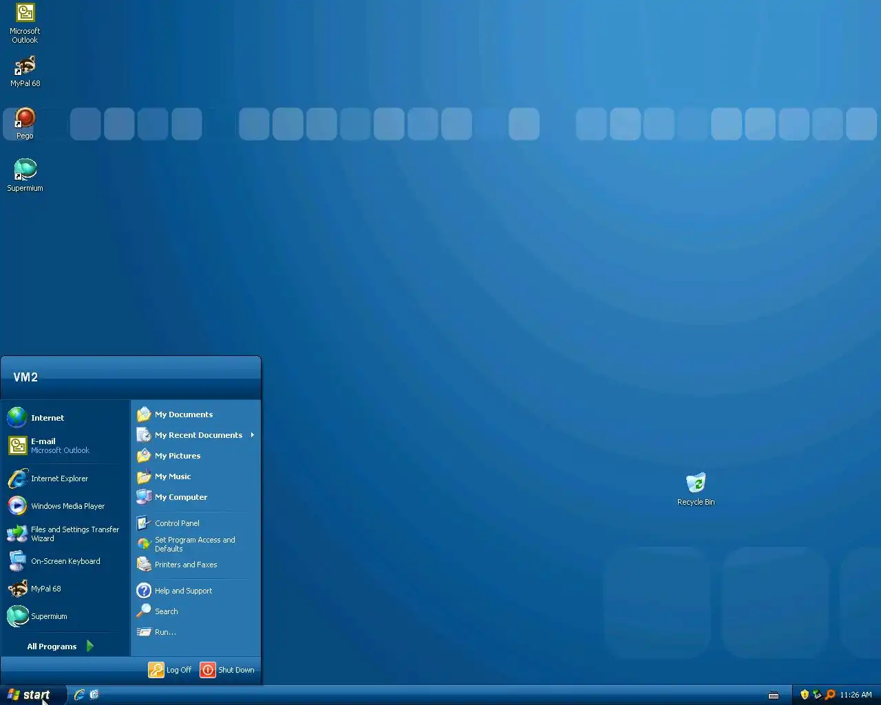Launch Supermium from Start menu list
881x705 pixels.
[65, 616]
